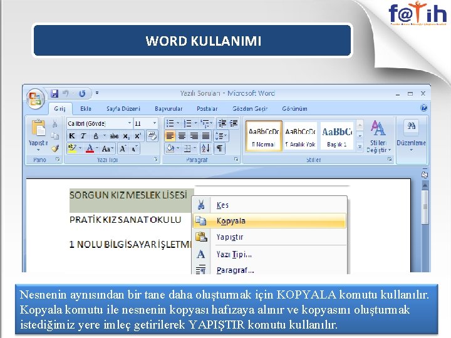
Task: Open Düzenleme editing group
Action: pos(412,136)
